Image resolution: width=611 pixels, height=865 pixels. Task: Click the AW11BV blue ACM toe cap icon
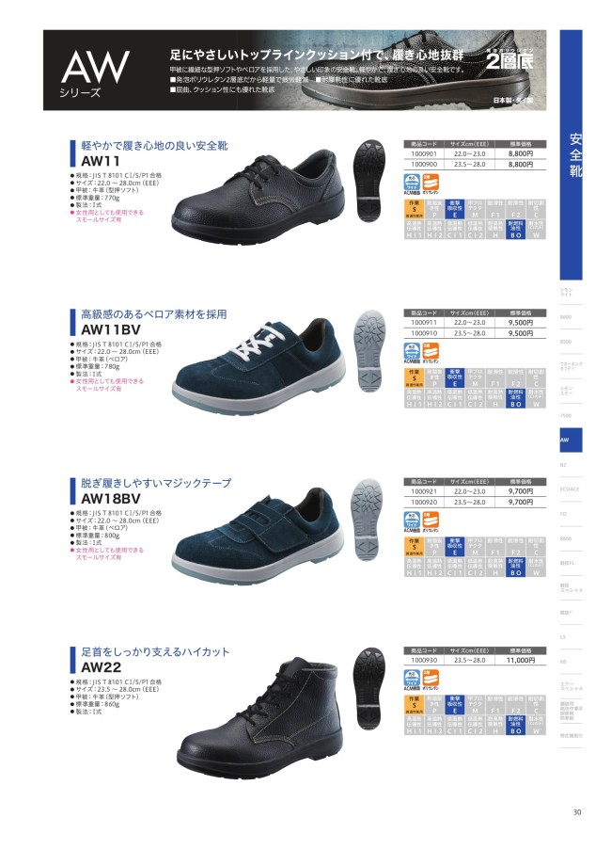(x=412, y=353)
